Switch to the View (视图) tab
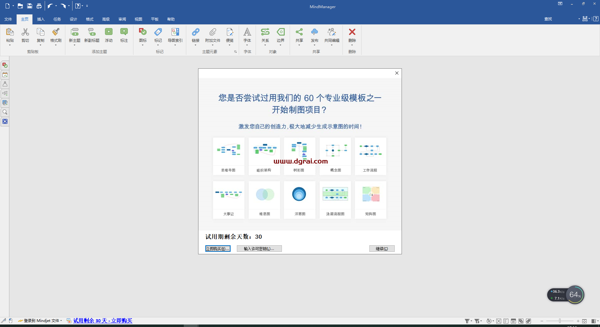Image resolution: width=600 pixels, height=327 pixels. (138, 19)
